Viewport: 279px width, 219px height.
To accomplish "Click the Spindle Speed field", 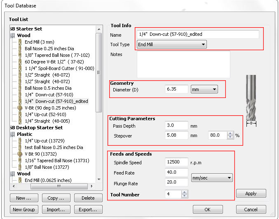I will (x=176, y=162).
